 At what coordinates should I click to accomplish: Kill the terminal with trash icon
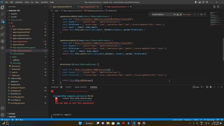point(211,87)
